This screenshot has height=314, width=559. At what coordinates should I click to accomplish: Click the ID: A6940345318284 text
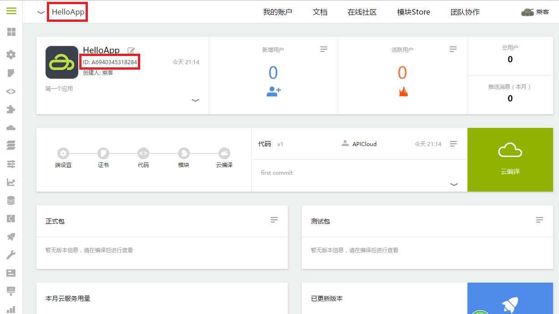point(110,62)
